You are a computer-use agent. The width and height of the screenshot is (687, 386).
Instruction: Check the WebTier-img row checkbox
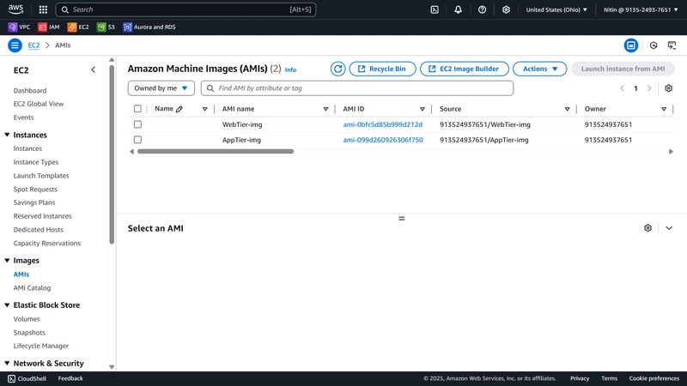pyautogui.click(x=137, y=124)
